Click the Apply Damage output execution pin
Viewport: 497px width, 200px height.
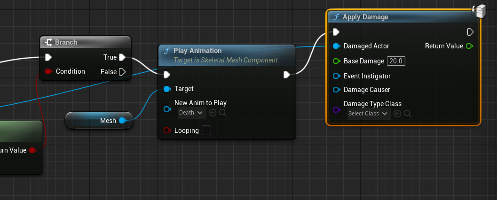(x=470, y=32)
